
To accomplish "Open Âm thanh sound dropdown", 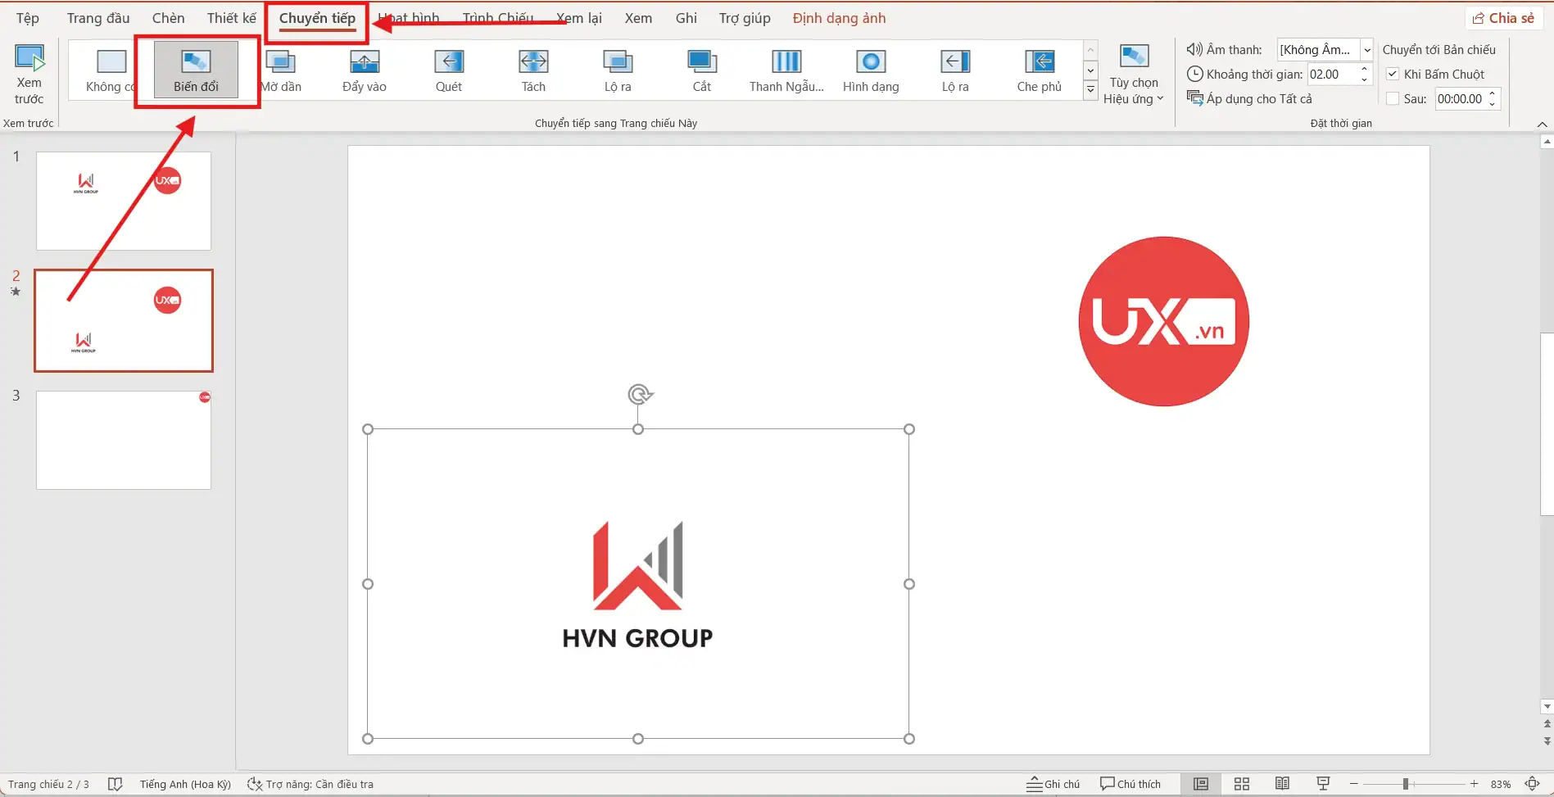I will [x=1366, y=50].
